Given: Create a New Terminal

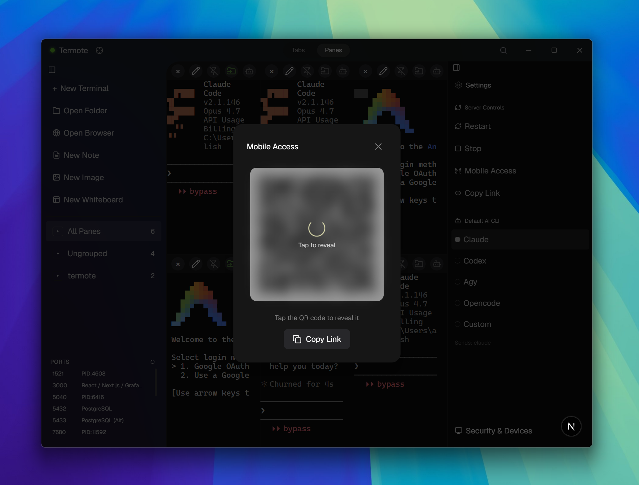Looking at the screenshot, I should click(81, 88).
